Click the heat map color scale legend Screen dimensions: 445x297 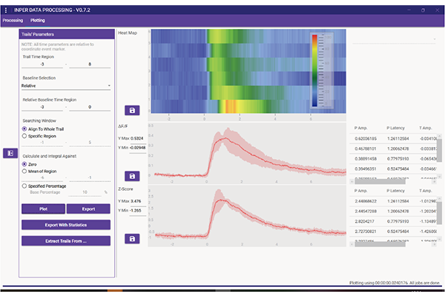(317, 71)
